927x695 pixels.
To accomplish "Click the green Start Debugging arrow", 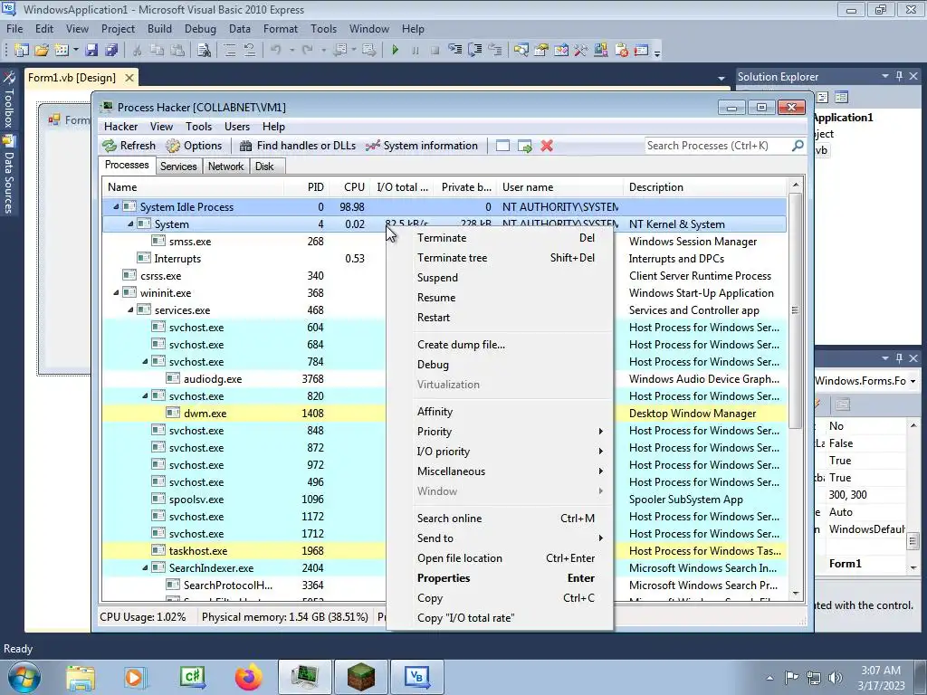I will point(395,51).
